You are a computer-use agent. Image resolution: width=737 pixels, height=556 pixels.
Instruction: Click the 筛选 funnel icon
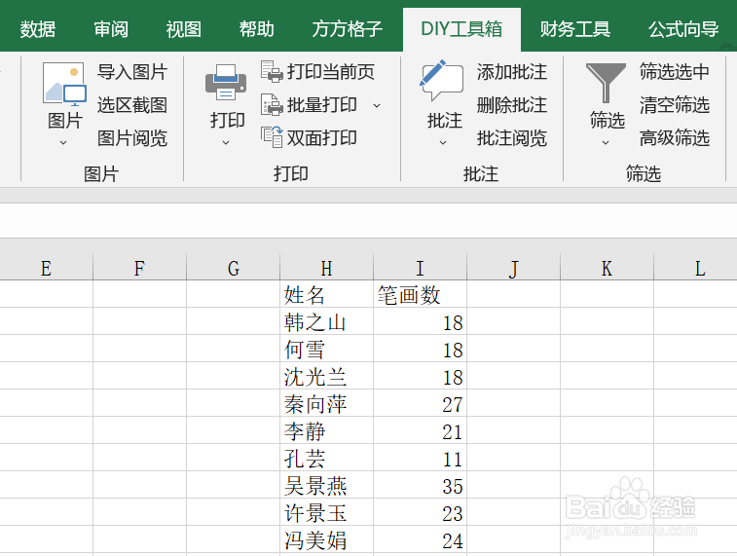(x=606, y=83)
